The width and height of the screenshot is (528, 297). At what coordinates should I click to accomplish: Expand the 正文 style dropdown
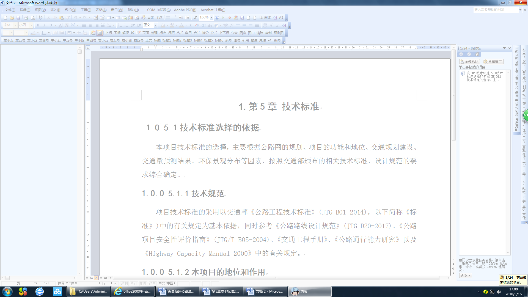(x=156, y=25)
